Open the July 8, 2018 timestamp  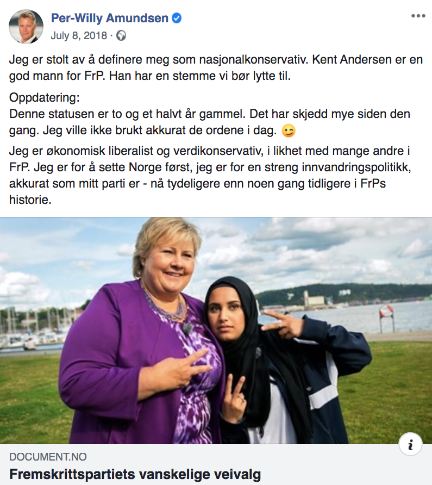pos(79,36)
